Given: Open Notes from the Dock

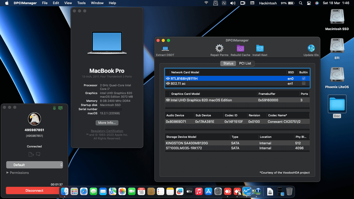Looking at the screenshot, I should click(170, 191).
